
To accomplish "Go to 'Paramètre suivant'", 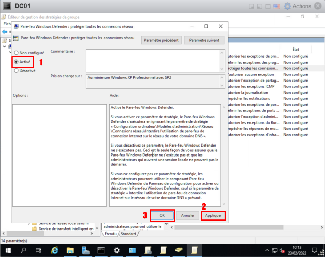I will [x=204, y=40].
